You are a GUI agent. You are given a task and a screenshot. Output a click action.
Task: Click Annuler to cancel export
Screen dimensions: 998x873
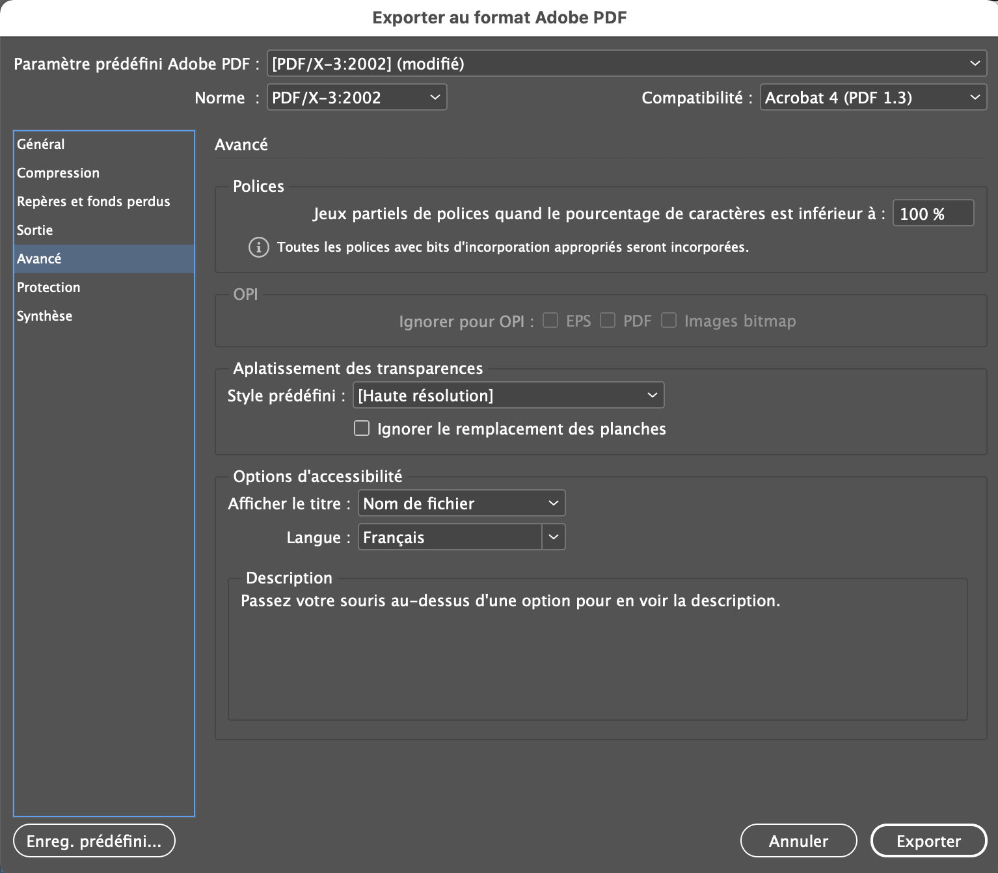pos(798,841)
